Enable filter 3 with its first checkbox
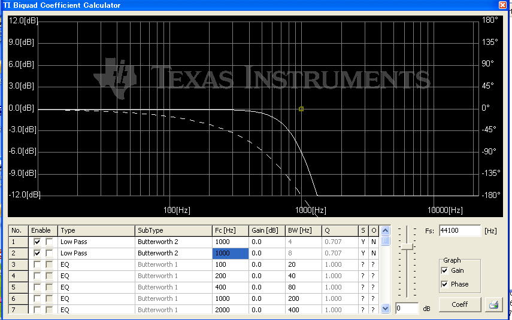512x320 pixels. (37, 264)
